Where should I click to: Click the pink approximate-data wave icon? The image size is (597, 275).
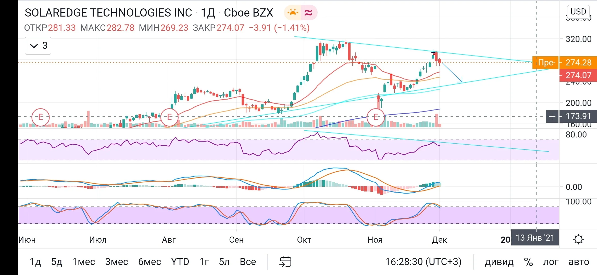[x=309, y=12]
